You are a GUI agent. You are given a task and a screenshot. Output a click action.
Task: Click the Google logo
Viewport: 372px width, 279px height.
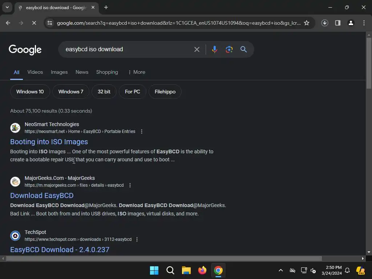(x=25, y=49)
